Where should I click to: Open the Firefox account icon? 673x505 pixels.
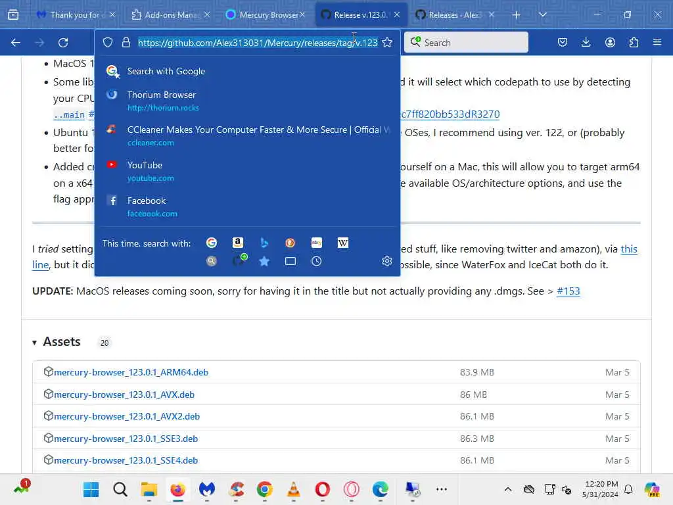point(610,43)
